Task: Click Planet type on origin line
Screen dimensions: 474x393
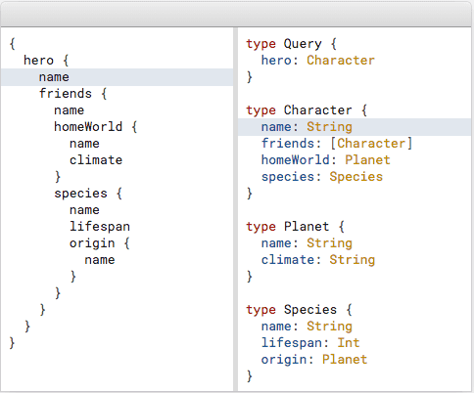Action: 345,360
